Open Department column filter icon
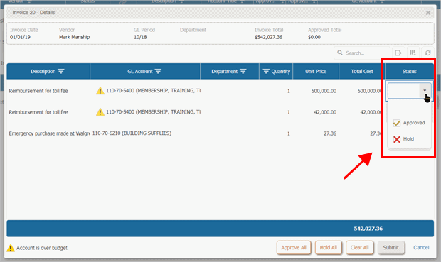 (x=243, y=71)
